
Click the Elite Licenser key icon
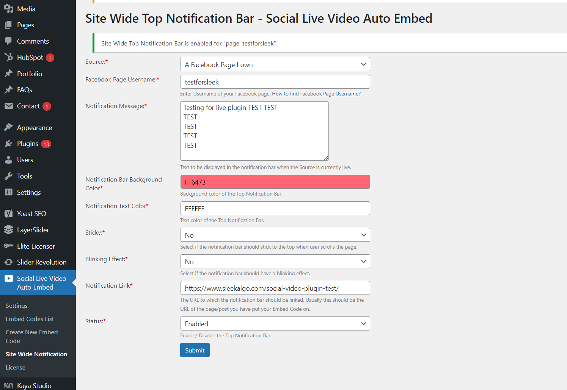pyautogui.click(x=8, y=246)
